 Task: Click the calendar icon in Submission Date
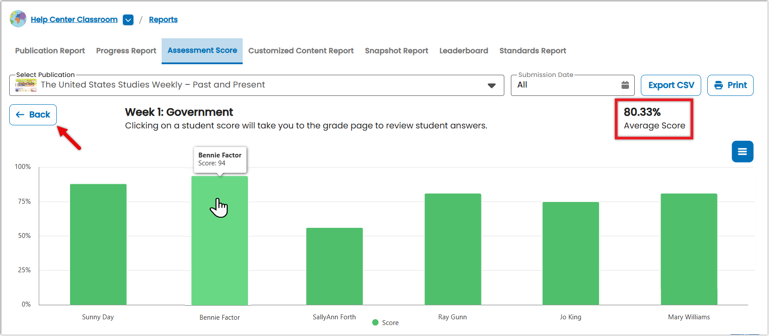[x=625, y=85]
